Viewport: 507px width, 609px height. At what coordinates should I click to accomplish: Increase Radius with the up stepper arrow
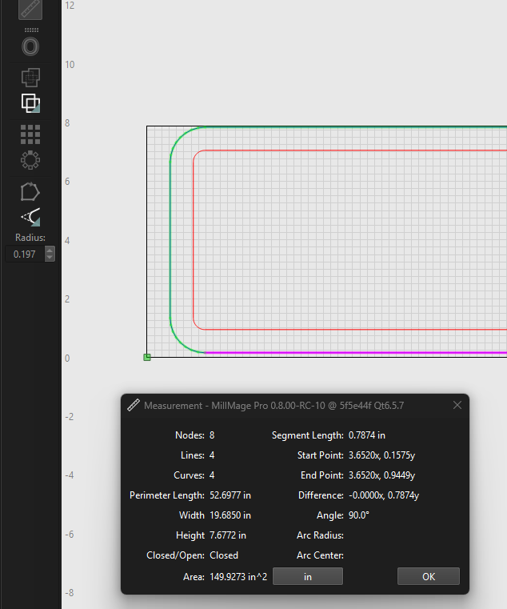[50, 250]
